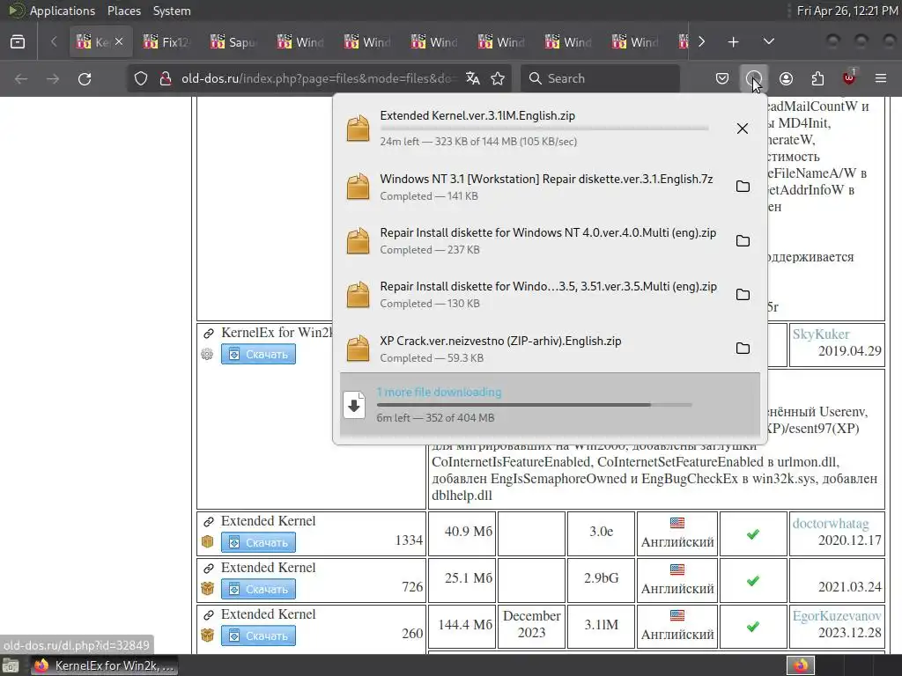The width and height of the screenshot is (902, 676).
Task: Expand the list all tabs dropdown
Action: point(768,42)
